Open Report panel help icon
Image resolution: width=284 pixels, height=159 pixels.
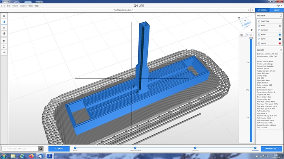(281, 50)
